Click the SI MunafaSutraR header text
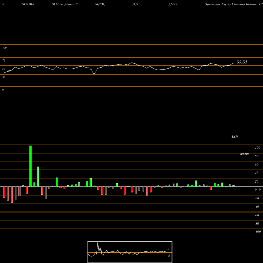 [x=65, y=4]
